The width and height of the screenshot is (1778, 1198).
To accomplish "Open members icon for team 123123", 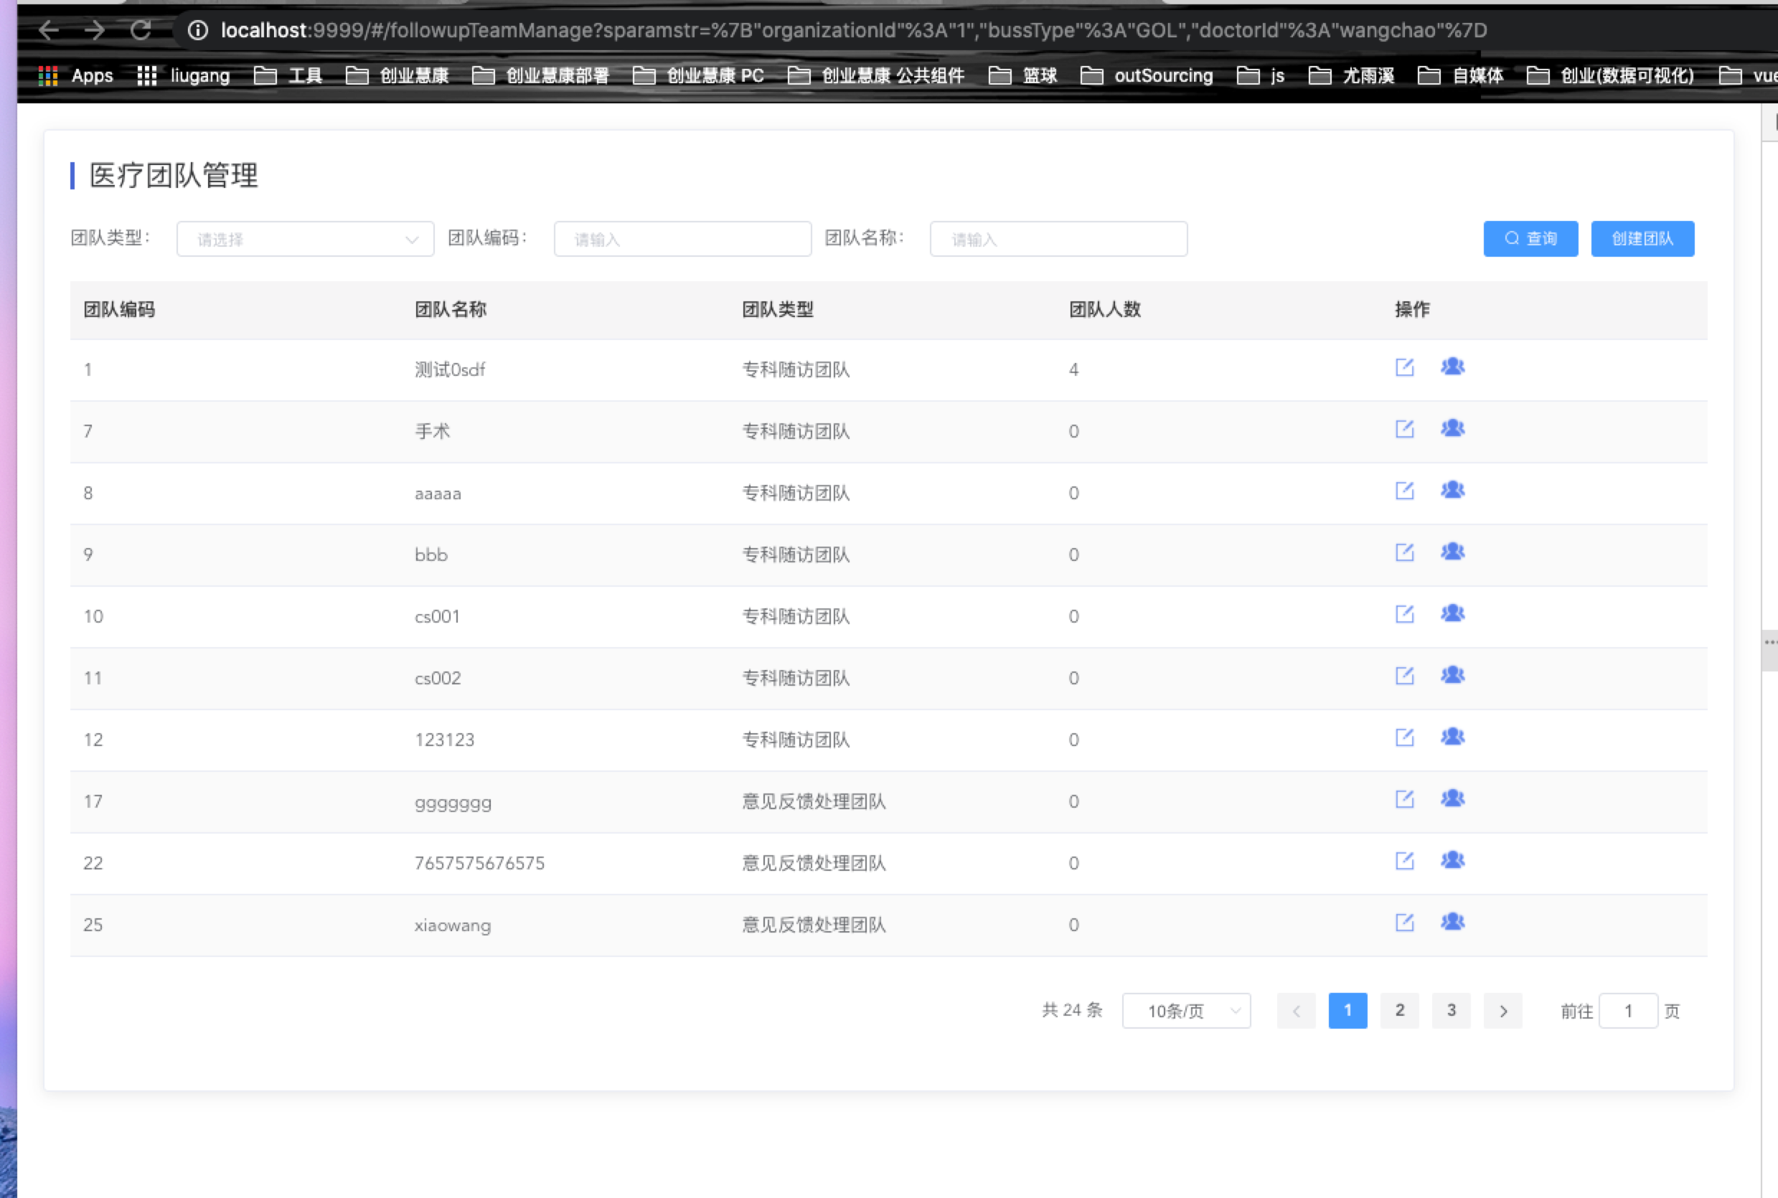I will click(x=1452, y=737).
